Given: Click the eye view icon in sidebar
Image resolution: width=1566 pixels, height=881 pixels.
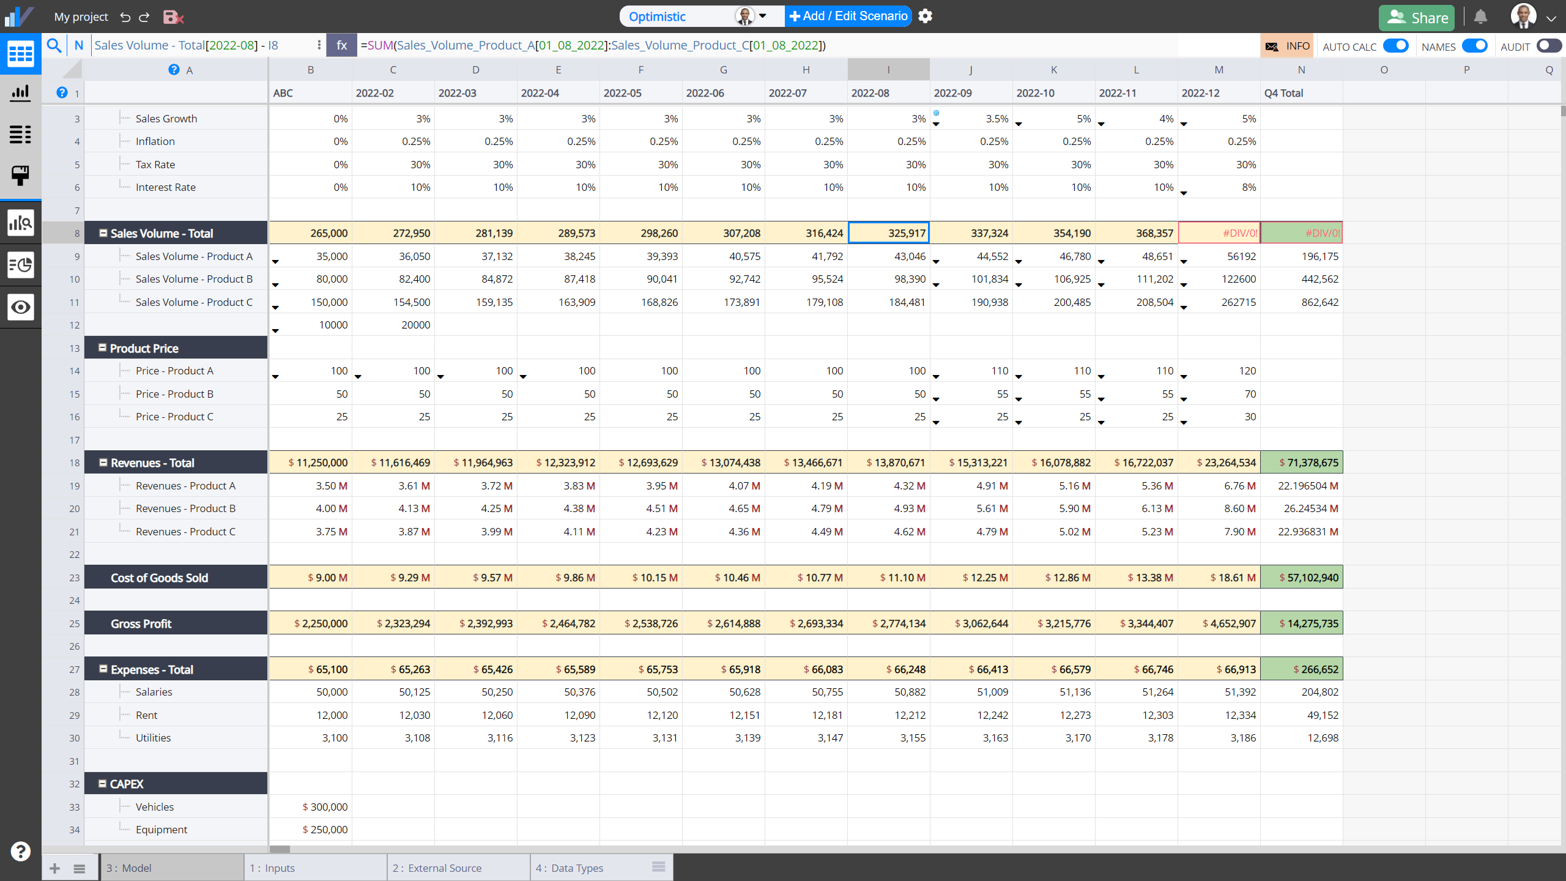Looking at the screenshot, I should [x=20, y=307].
